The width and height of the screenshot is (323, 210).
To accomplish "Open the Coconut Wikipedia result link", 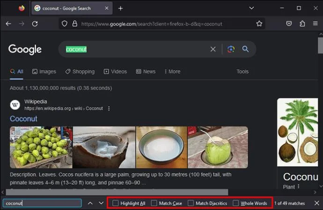I will pyautogui.click(x=23, y=119).
